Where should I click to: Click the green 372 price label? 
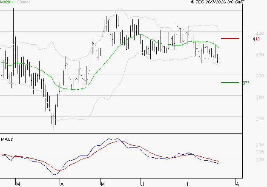point(246,83)
